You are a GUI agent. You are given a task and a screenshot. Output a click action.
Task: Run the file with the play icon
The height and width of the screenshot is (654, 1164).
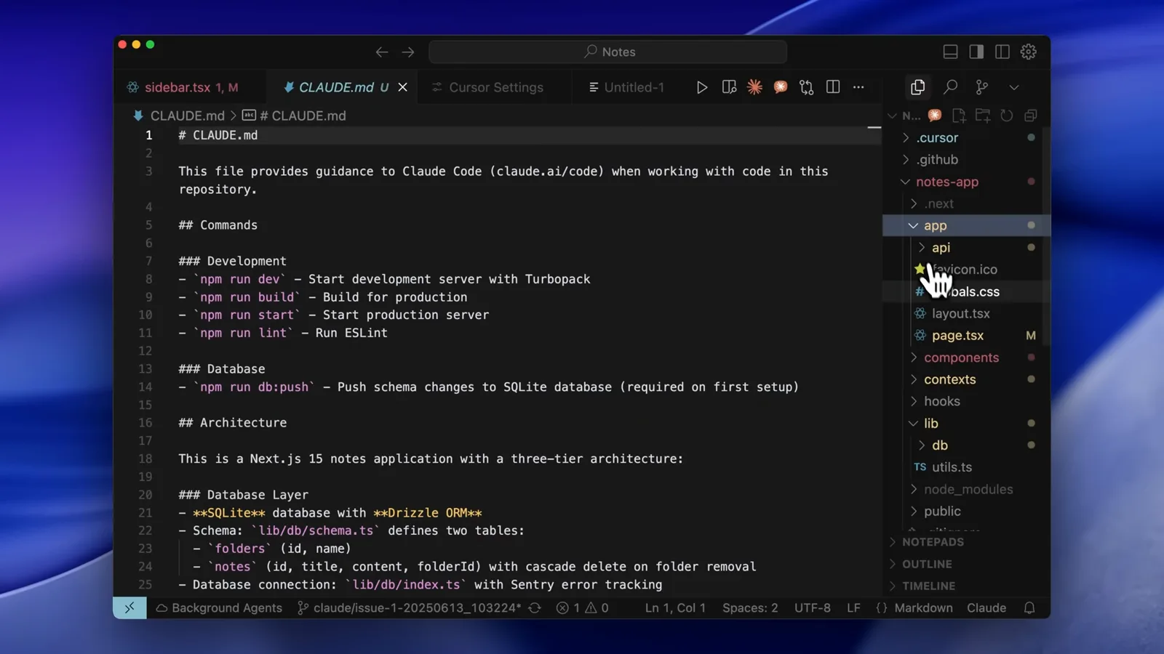point(701,87)
